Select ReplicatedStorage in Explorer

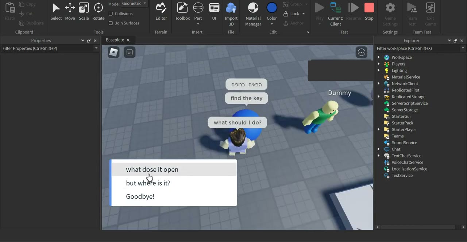(408, 97)
